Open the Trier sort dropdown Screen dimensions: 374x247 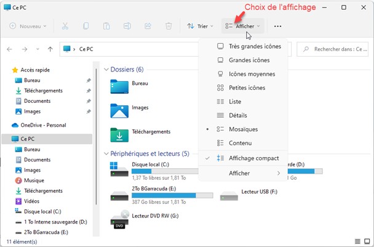point(200,26)
